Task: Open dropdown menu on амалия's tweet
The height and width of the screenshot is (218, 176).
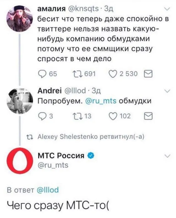Action: (x=166, y=10)
